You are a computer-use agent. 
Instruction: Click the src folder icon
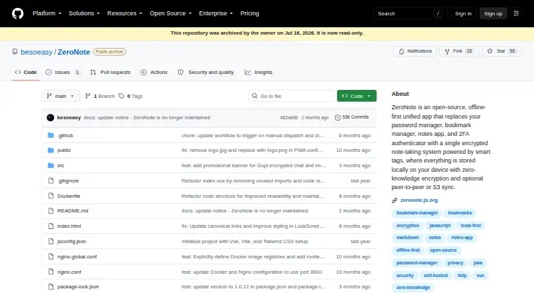tap(51, 166)
